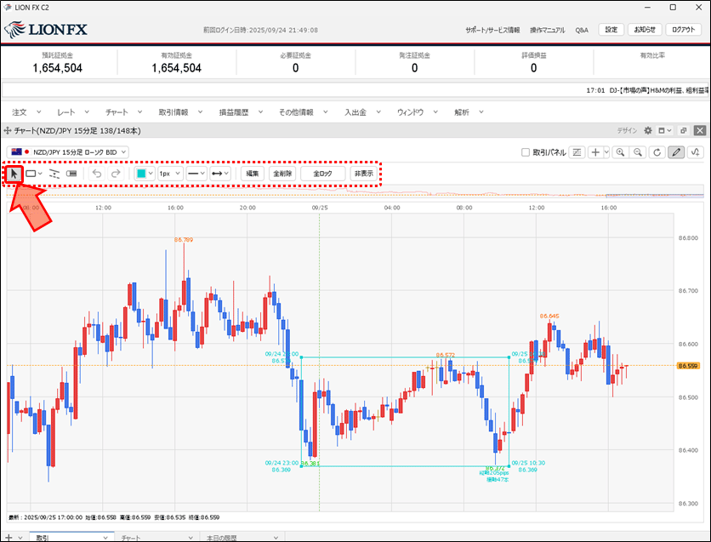Refresh the chart with reload icon
The width and height of the screenshot is (711, 542).
coord(657,152)
